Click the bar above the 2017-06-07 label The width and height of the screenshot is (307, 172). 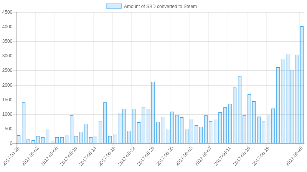[210, 132]
